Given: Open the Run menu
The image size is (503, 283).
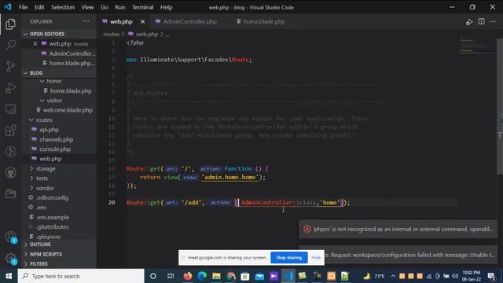Looking at the screenshot, I should tap(120, 7).
